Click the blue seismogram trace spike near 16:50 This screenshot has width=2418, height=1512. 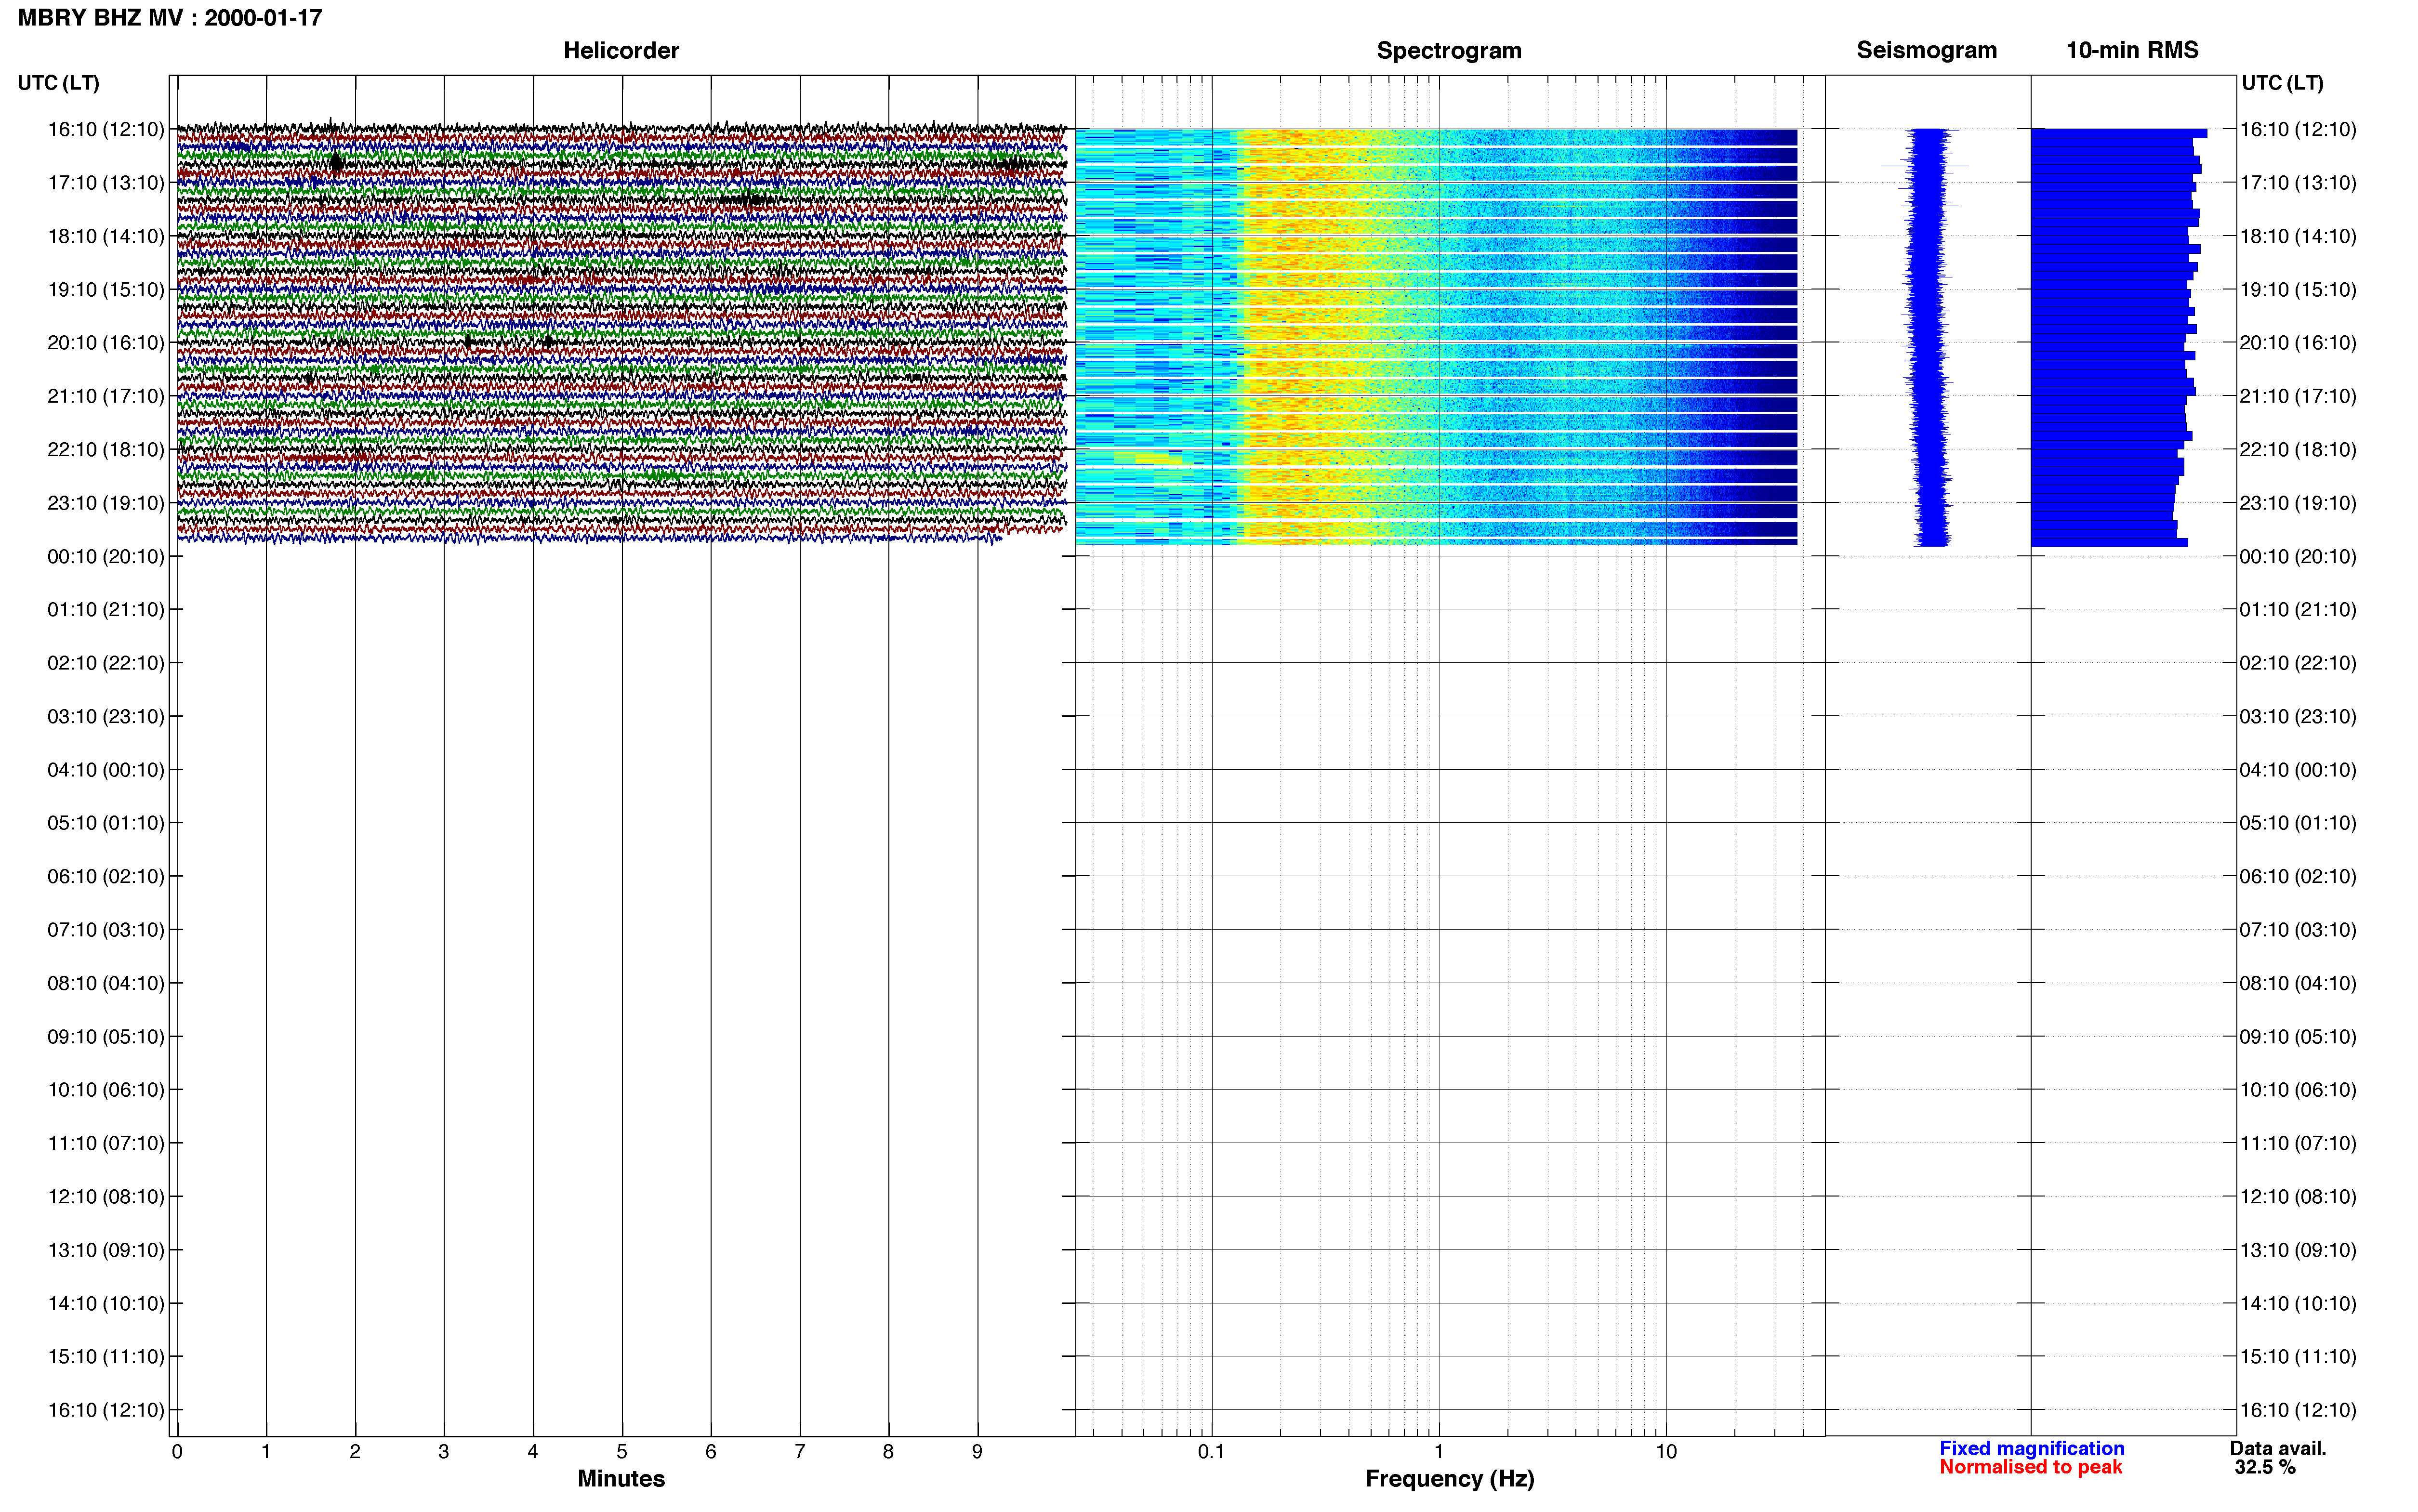tap(1925, 166)
